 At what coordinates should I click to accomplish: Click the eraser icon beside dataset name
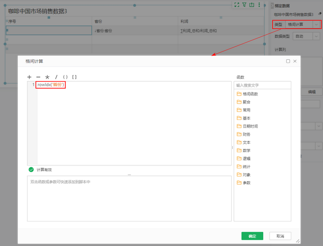pos(320,14)
